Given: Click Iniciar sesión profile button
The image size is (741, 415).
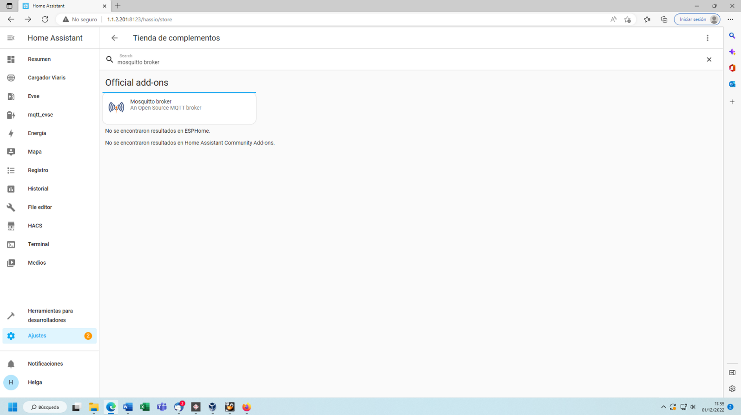Looking at the screenshot, I should click(x=697, y=19).
